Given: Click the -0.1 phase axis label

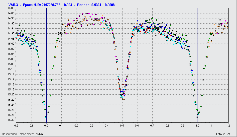Looking at the screenshot, I should point(31,126).
